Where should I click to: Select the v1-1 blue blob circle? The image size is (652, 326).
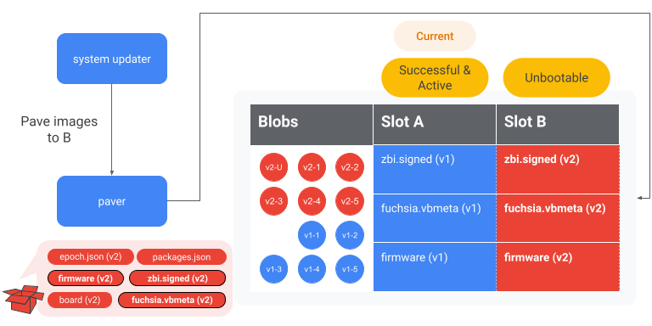(312, 235)
